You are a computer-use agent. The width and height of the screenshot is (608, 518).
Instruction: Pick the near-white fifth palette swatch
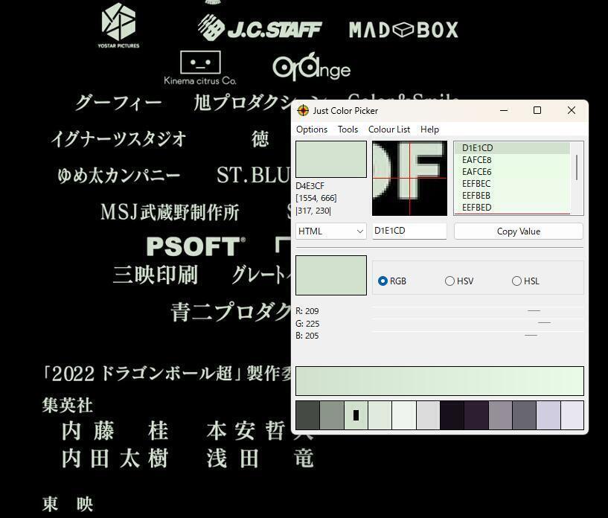click(x=404, y=415)
